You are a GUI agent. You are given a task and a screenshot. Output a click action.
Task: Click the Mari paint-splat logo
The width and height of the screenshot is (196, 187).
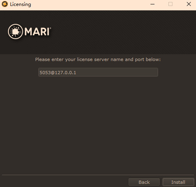click(16, 31)
